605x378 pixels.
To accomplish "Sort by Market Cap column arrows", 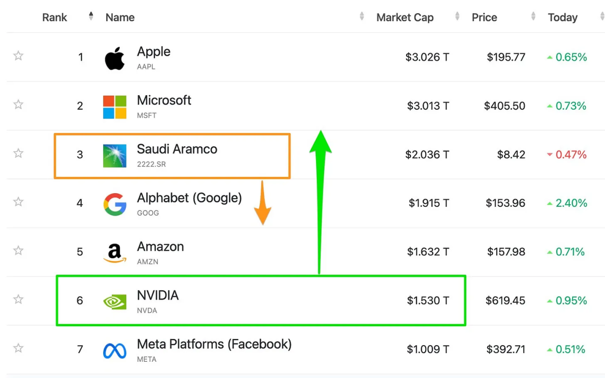I will (x=457, y=17).
